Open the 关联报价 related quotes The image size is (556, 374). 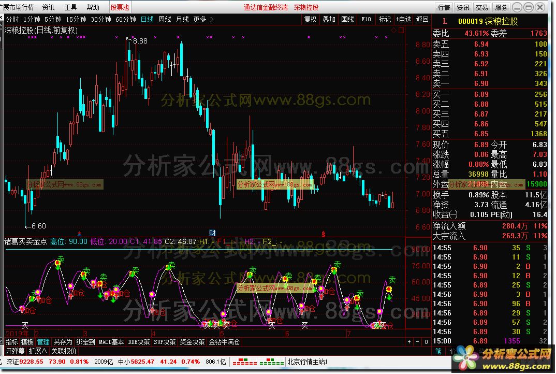tap(64, 351)
